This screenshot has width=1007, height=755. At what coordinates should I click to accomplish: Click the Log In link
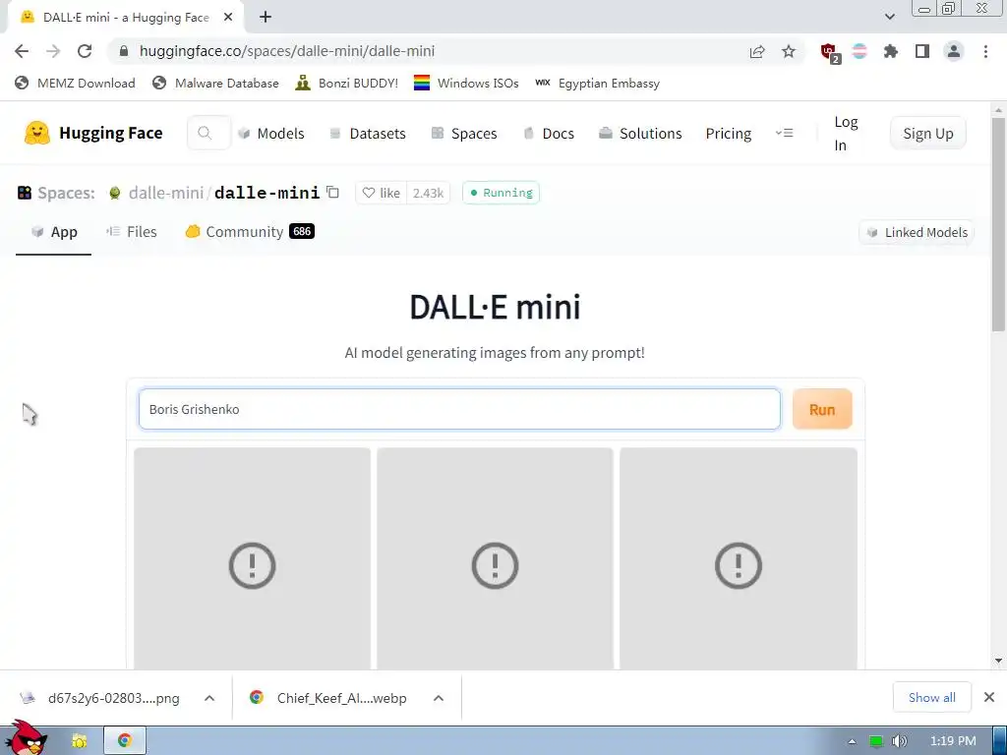pos(846,134)
